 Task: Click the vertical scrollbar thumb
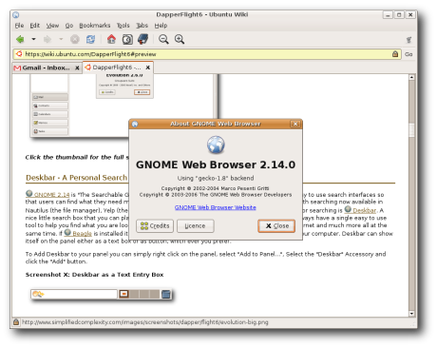(411, 130)
